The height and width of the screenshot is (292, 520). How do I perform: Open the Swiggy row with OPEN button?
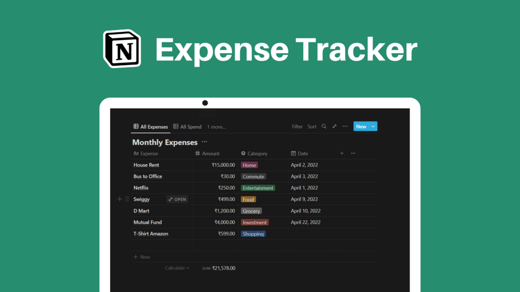pos(177,199)
